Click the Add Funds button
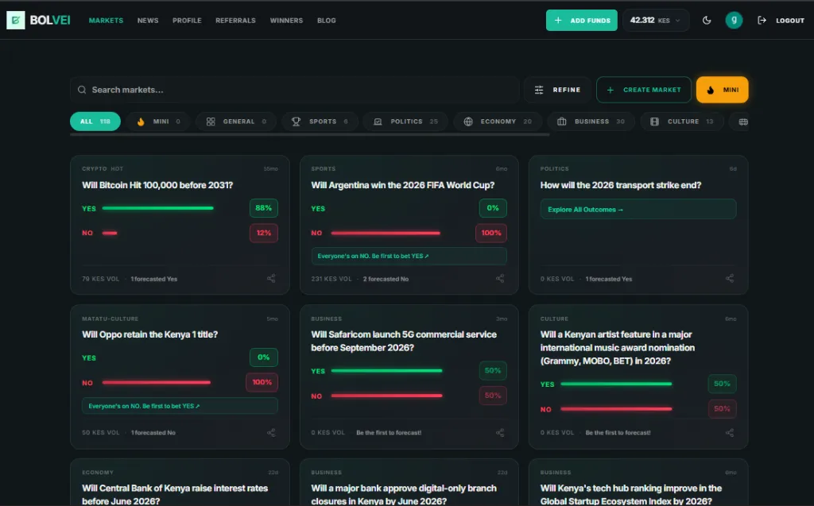 pyautogui.click(x=581, y=20)
